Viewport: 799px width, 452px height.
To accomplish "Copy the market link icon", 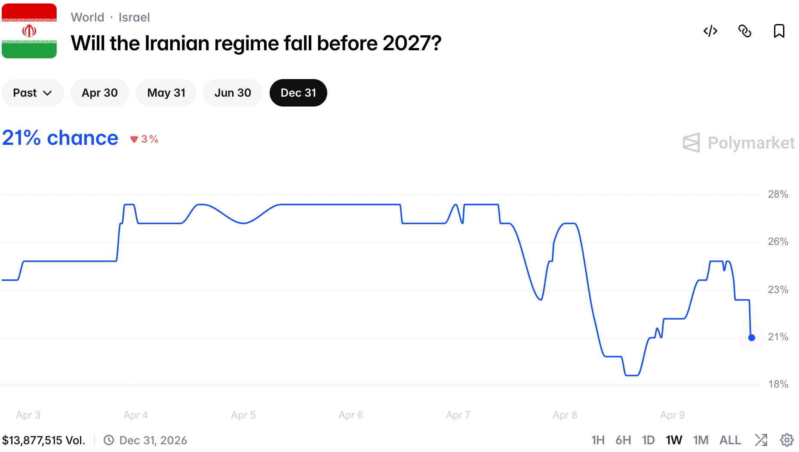I will tap(744, 31).
